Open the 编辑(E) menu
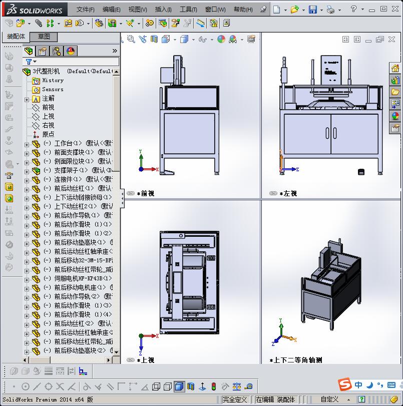 pyautogui.click(x=111, y=10)
